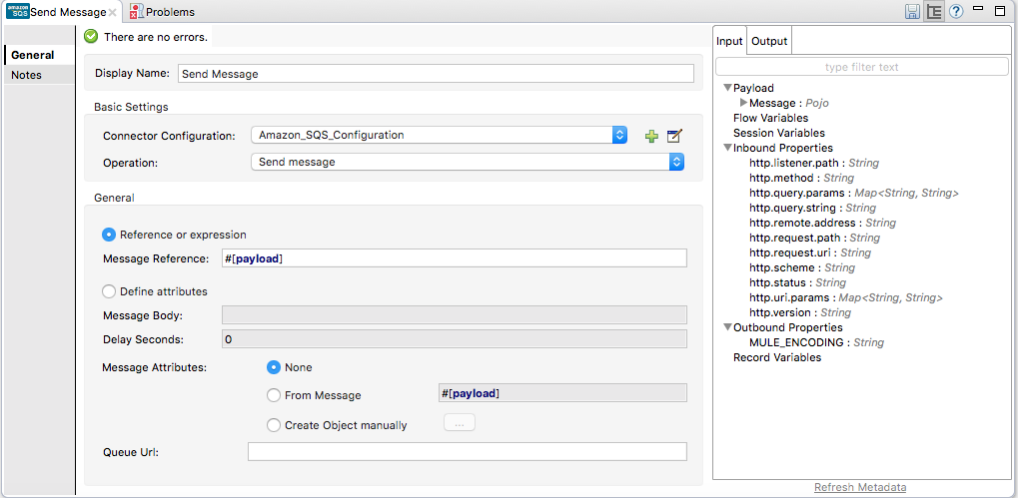This screenshot has height=498, width=1018.
Task: Select MULE_ENCODING : String row
Action: click(x=817, y=342)
